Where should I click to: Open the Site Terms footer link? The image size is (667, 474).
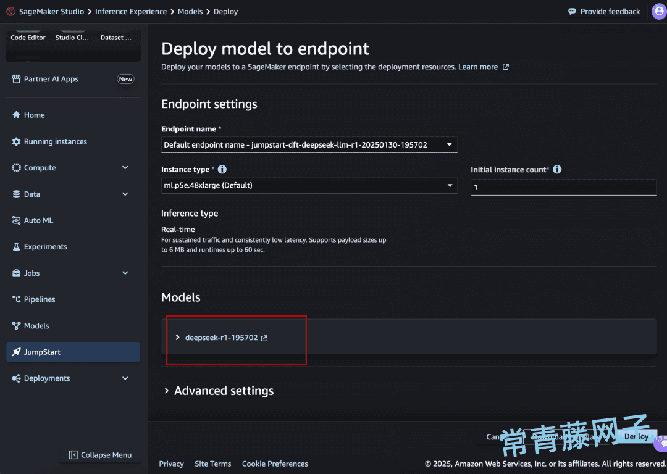(212, 464)
